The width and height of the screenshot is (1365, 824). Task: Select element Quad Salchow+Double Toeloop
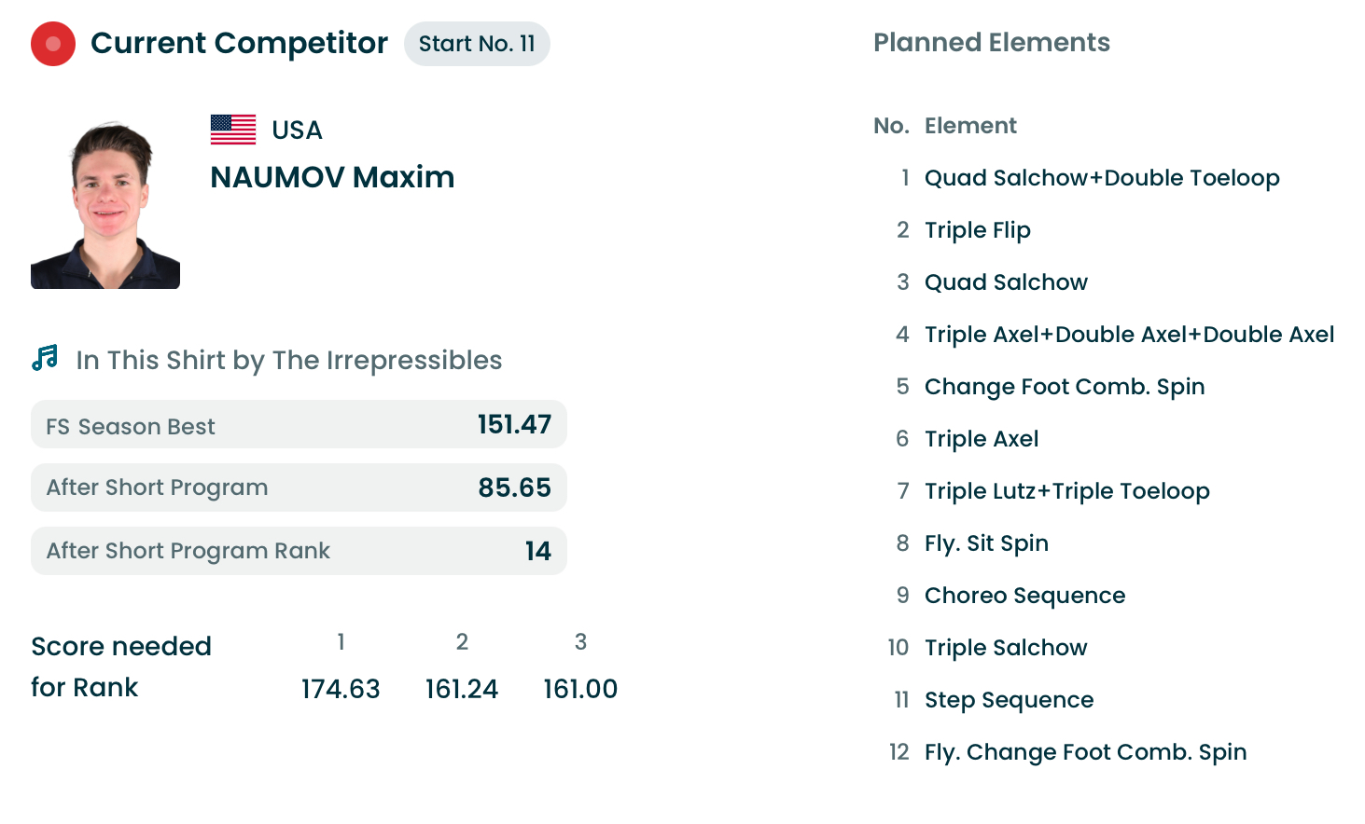(1102, 178)
